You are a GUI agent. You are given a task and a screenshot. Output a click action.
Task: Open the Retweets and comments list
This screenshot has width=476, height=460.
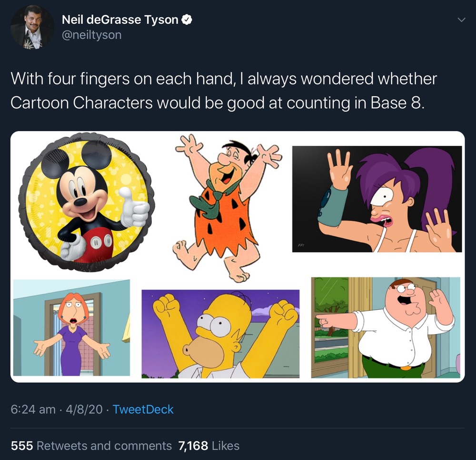(x=104, y=446)
